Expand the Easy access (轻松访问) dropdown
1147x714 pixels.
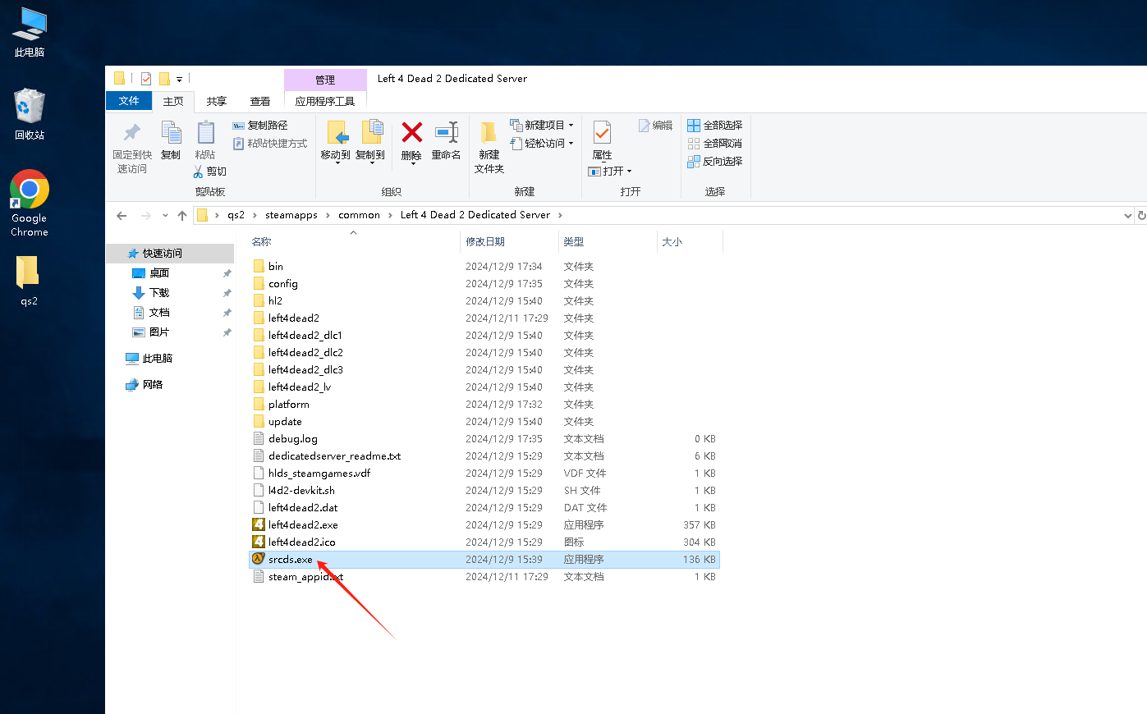click(571, 144)
